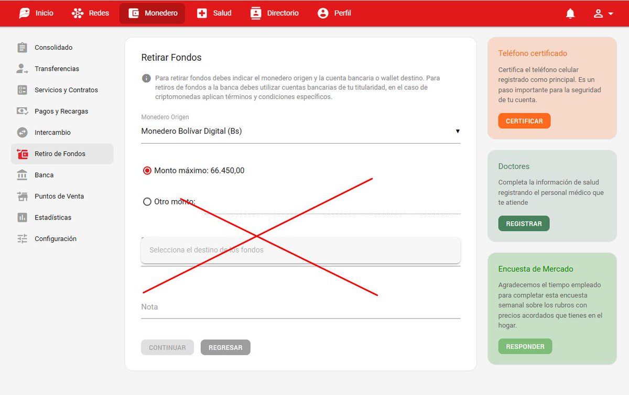
Task: Click the info icon beside instructions
Action: tap(146, 78)
